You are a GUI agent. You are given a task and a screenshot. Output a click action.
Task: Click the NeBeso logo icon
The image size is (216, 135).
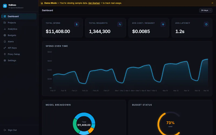5,6
